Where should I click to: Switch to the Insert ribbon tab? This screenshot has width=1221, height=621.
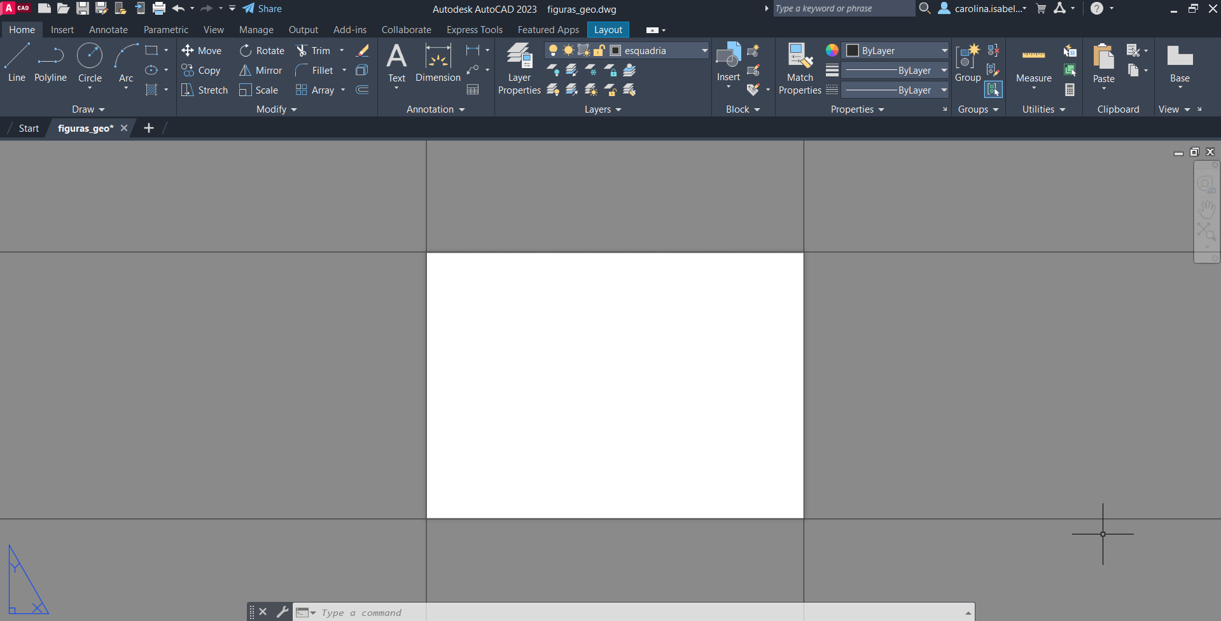[x=62, y=30]
